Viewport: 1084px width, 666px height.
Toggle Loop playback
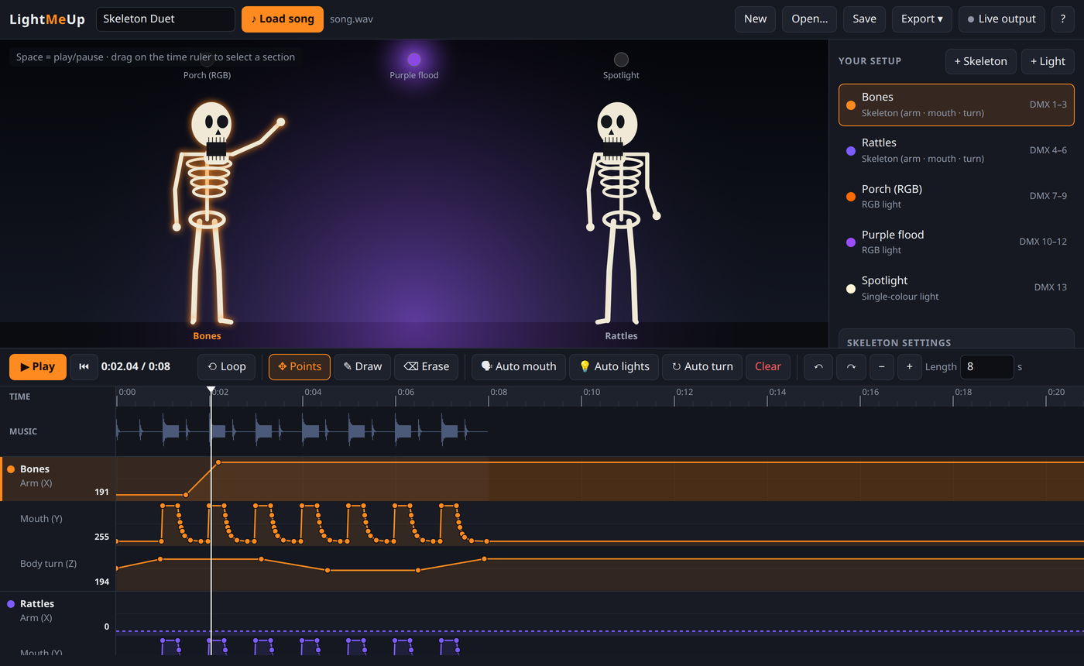pyautogui.click(x=227, y=366)
